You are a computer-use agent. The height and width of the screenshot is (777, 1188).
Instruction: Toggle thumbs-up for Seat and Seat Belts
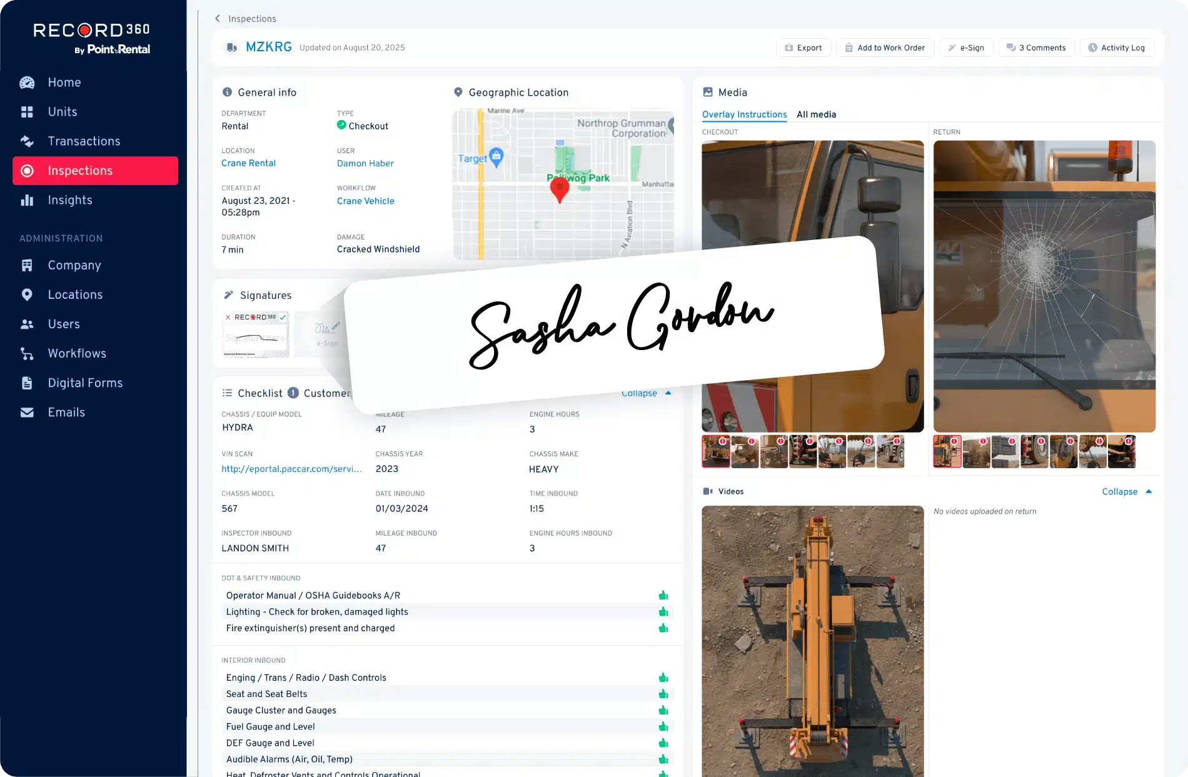coord(663,693)
